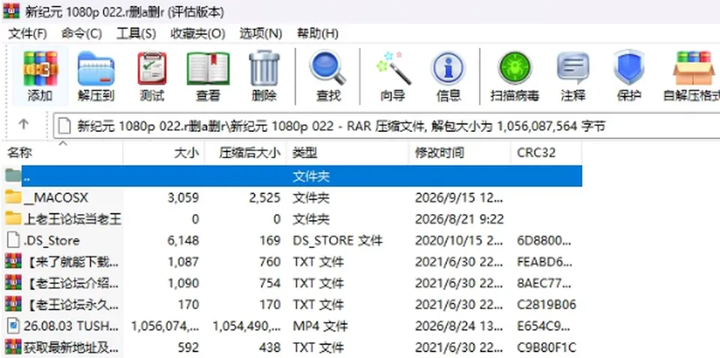720x358 pixels.
Task: Click the CRC32 value E654C9...
Action: pyautogui.click(x=544, y=326)
